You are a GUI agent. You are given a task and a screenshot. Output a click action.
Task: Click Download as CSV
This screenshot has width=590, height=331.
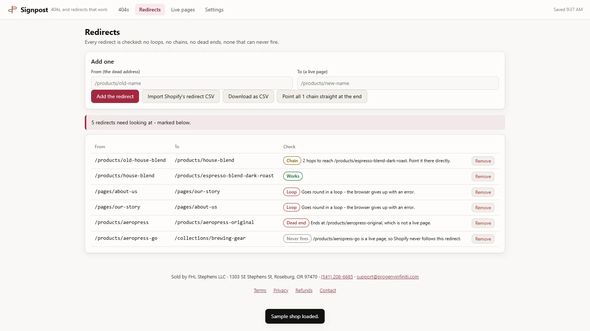pos(248,96)
